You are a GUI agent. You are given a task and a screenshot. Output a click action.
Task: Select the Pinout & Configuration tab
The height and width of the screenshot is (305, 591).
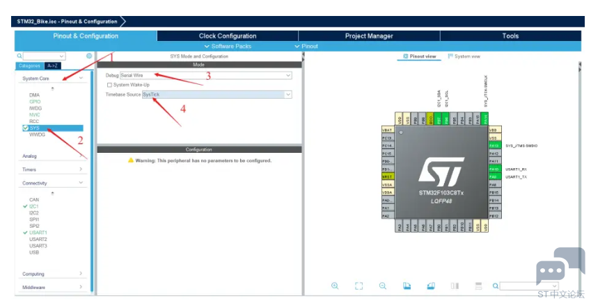coord(86,36)
